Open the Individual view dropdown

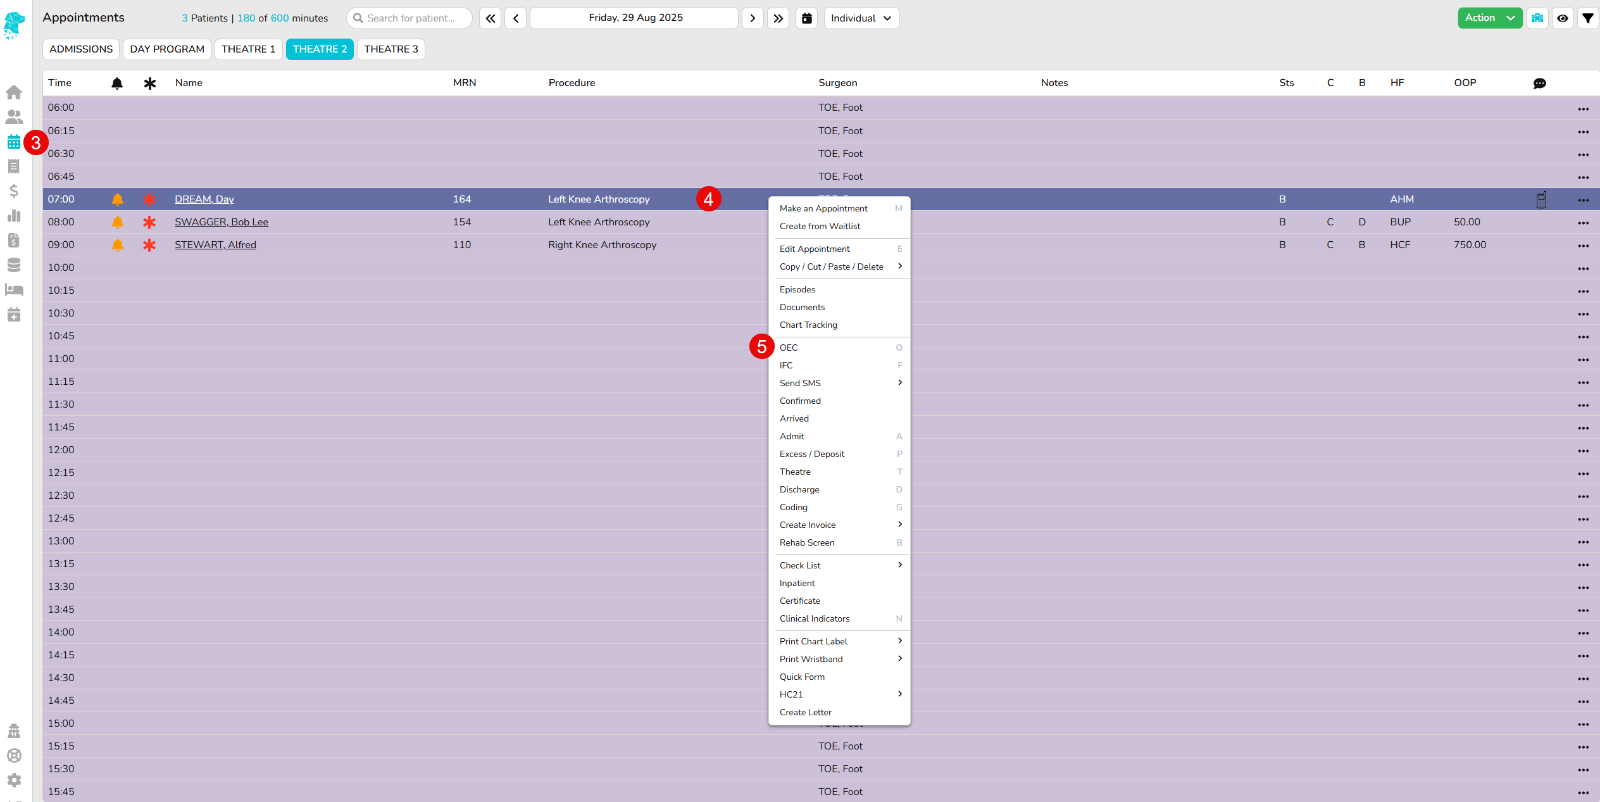[x=861, y=18]
